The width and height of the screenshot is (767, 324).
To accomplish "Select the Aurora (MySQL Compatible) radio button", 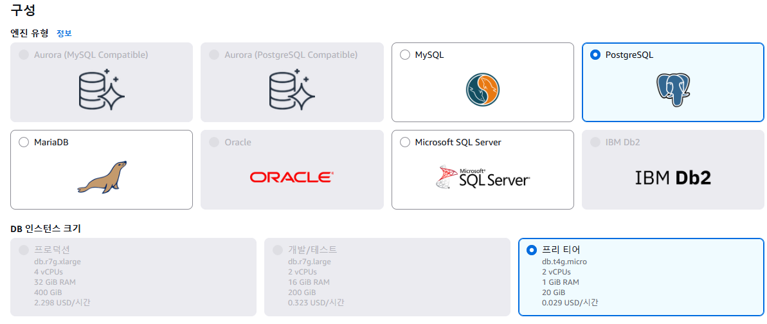I will 24,55.
